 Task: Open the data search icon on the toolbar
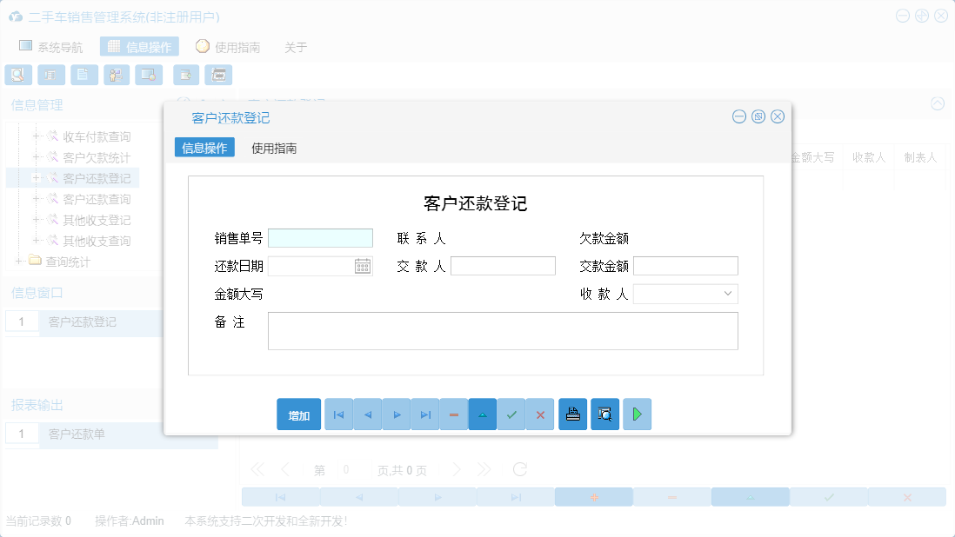tap(17, 75)
